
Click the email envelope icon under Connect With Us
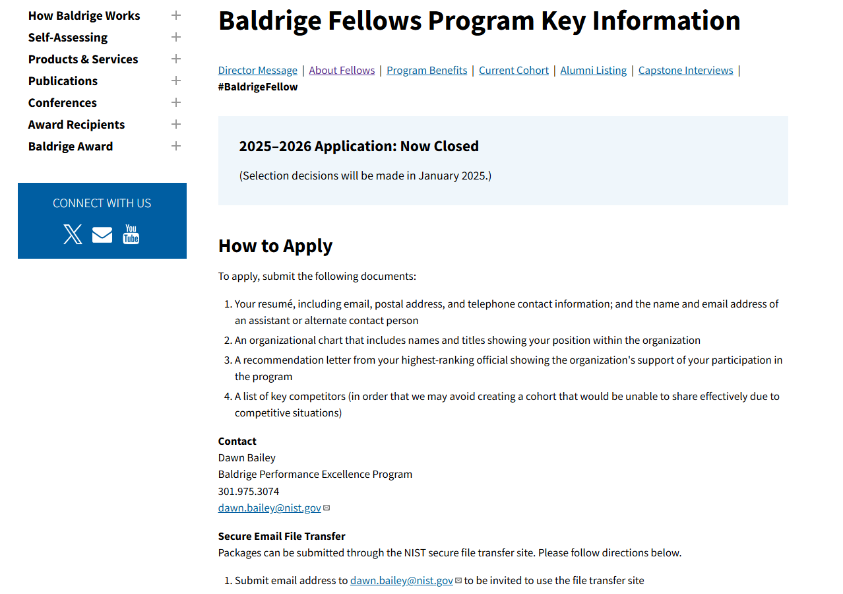(102, 234)
